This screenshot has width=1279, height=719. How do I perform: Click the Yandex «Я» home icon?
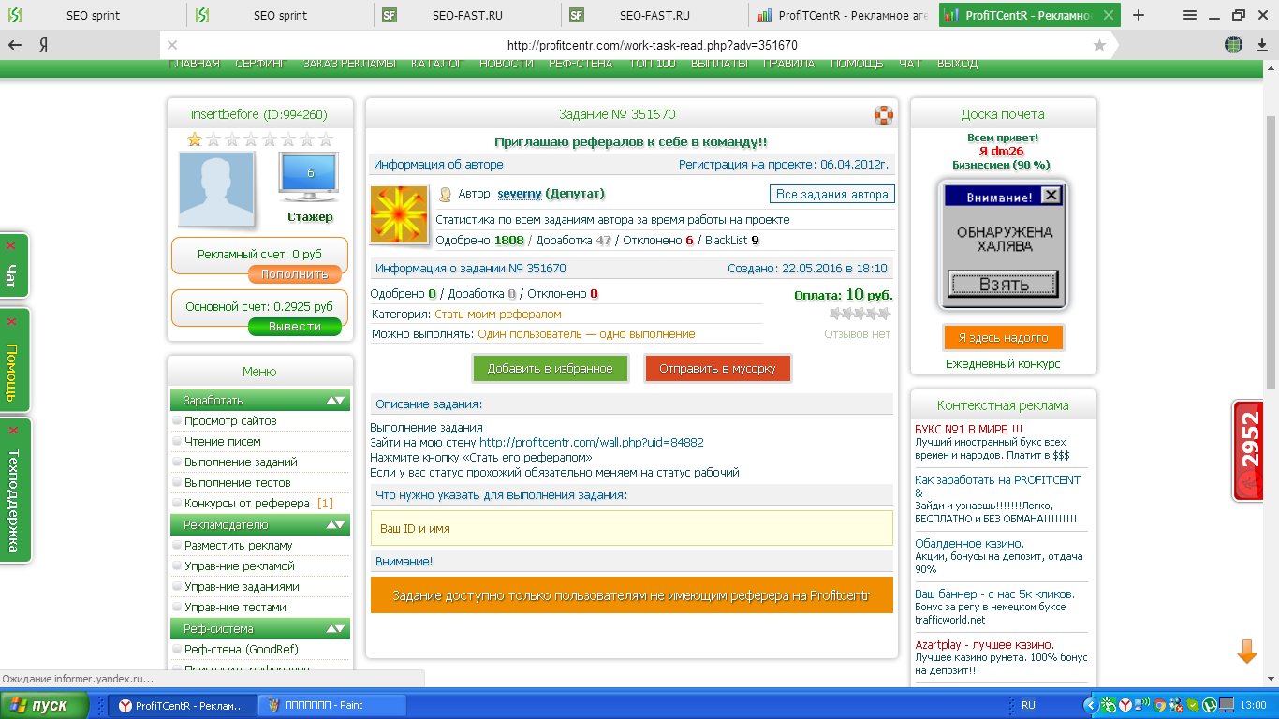coord(44,45)
